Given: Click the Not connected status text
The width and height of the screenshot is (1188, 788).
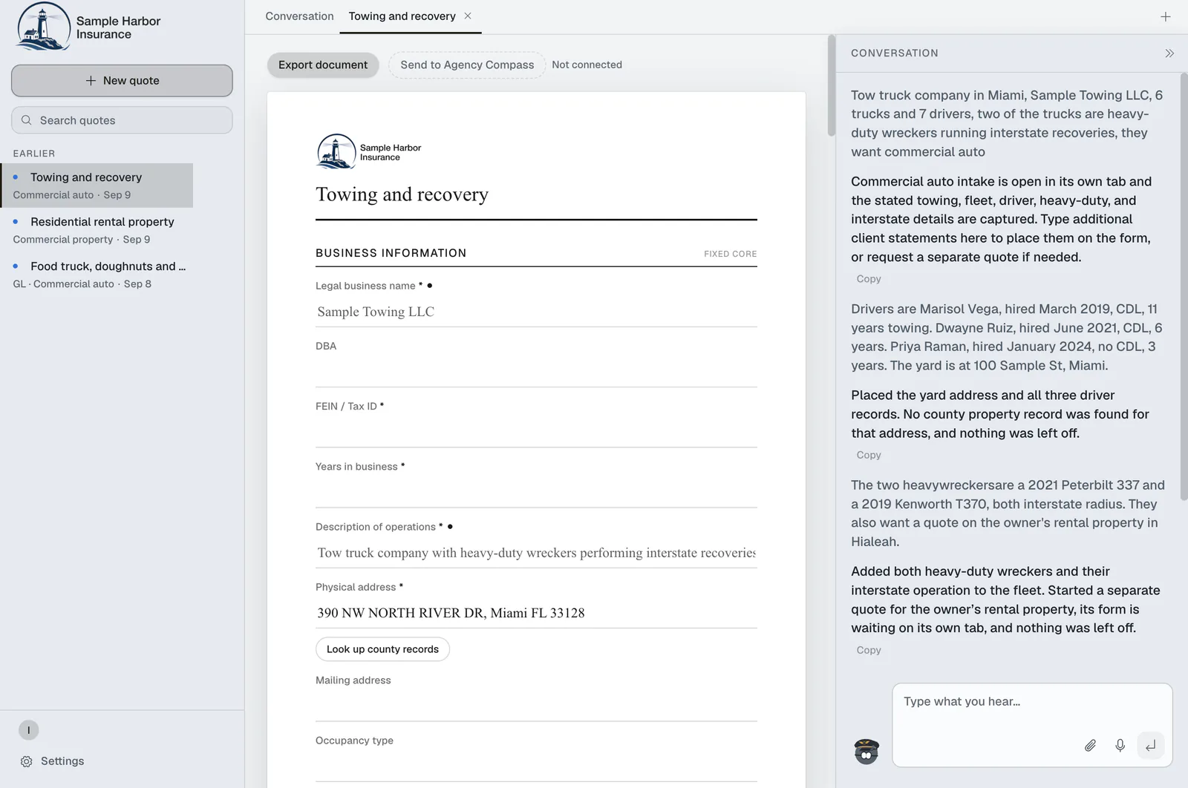Looking at the screenshot, I should [x=587, y=65].
